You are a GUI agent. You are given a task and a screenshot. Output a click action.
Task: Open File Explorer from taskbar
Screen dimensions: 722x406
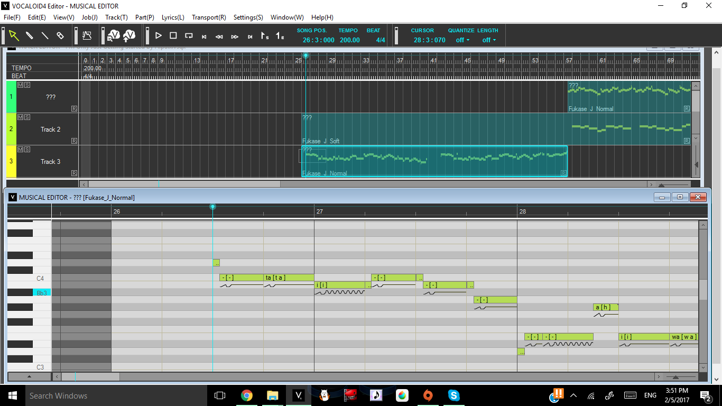[272, 395]
